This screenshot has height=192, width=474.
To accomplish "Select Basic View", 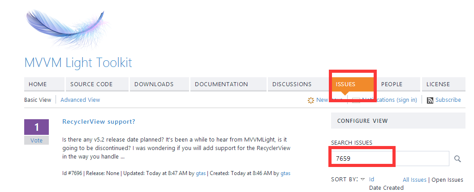I will click(38, 100).
